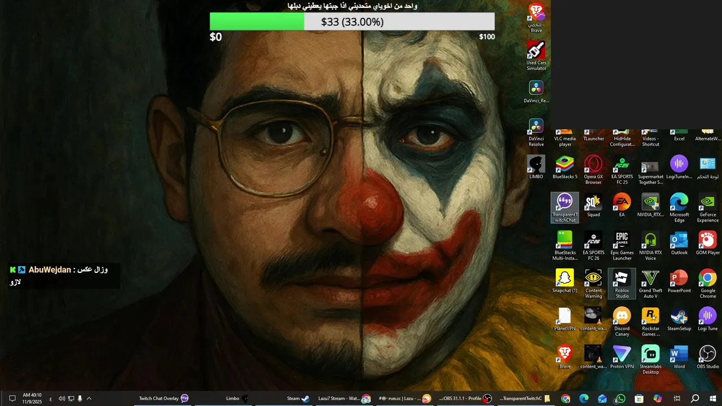
Task: Launch Google Chrome desktop shortcut
Action: 708,284
